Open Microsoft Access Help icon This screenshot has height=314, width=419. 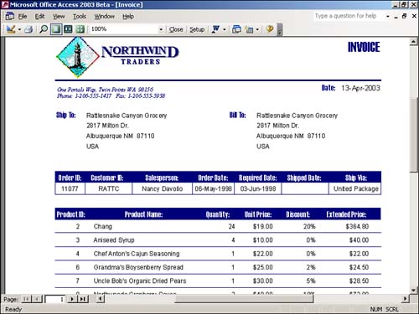pyautogui.click(x=270, y=29)
